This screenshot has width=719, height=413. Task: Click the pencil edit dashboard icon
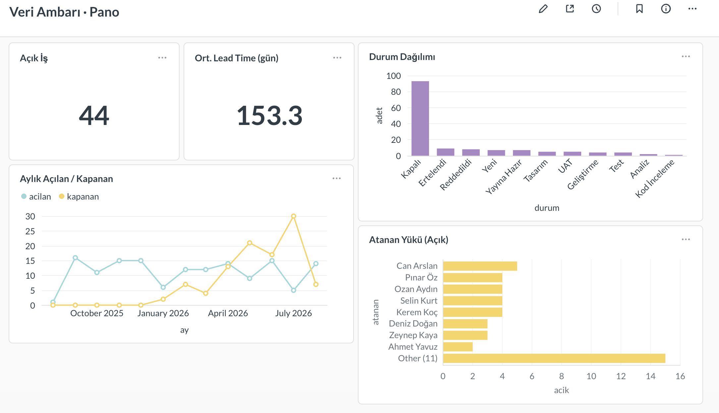pyautogui.click(x=543, y=9)
